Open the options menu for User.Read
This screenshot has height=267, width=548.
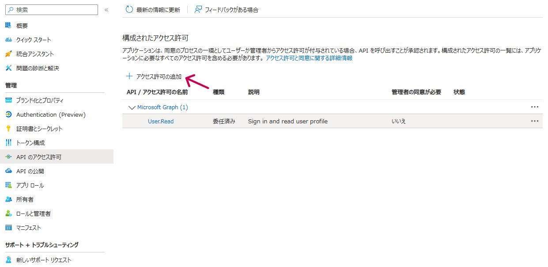pyautogui.click(x=535, y=121)
